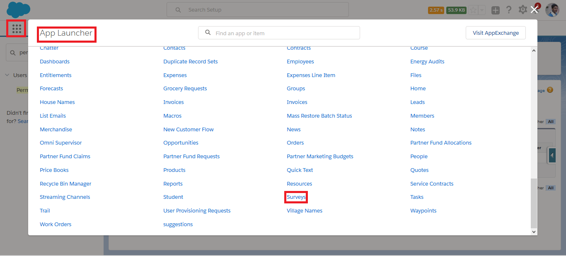Open Partner Fund Allocations
The height and width of the screenshot is (256, 566).
[x=441, y=142]
